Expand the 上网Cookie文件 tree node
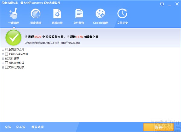The image size is (181, 132). pyautogui.click(x=3, y=54)
